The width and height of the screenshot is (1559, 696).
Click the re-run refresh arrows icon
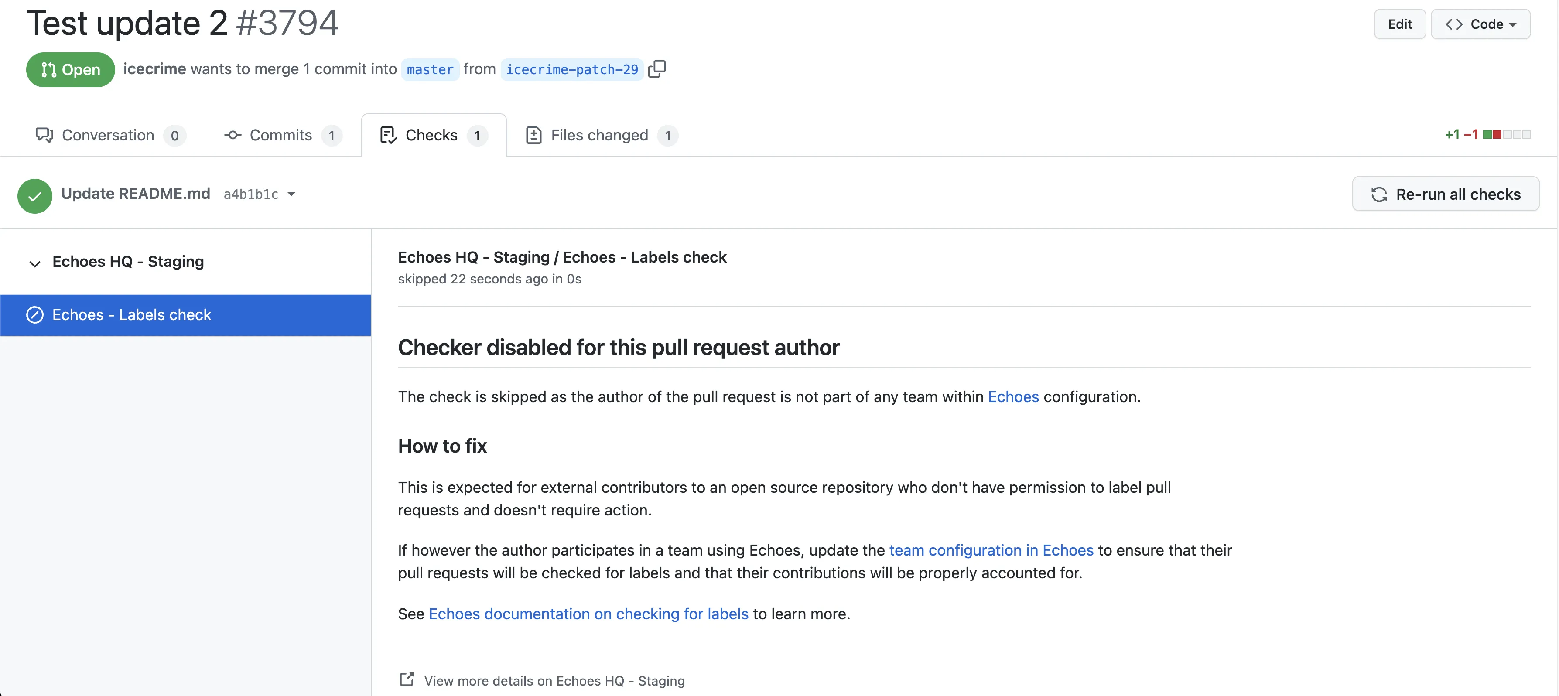1379,194
